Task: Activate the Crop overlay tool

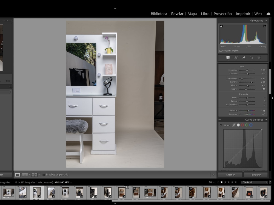Action: pos(236,58)
